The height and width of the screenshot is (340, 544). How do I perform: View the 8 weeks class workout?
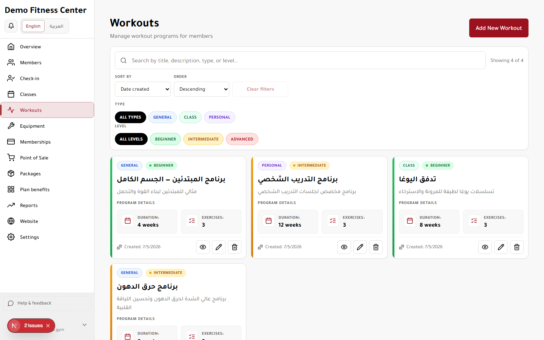point(485,247)
